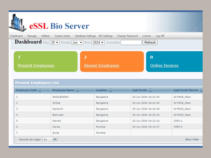The width and height of the screenshot is (211, 158).
Task: Open the Dashboard menu
Action: (16, 36)
